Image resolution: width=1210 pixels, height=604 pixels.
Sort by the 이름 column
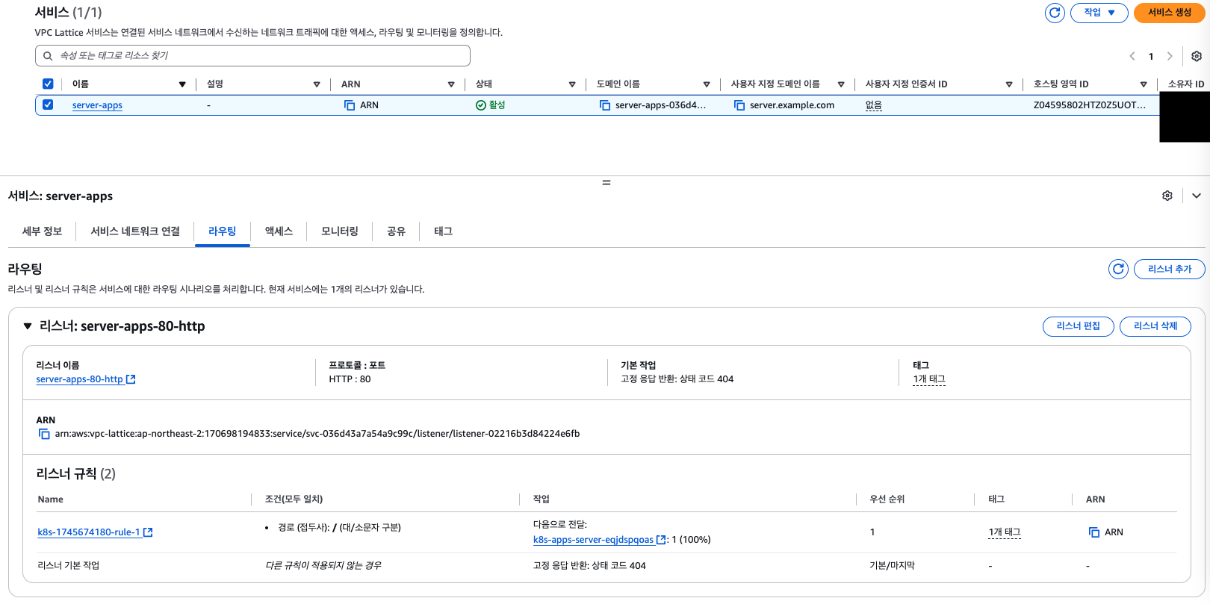[x=182, y=84]
